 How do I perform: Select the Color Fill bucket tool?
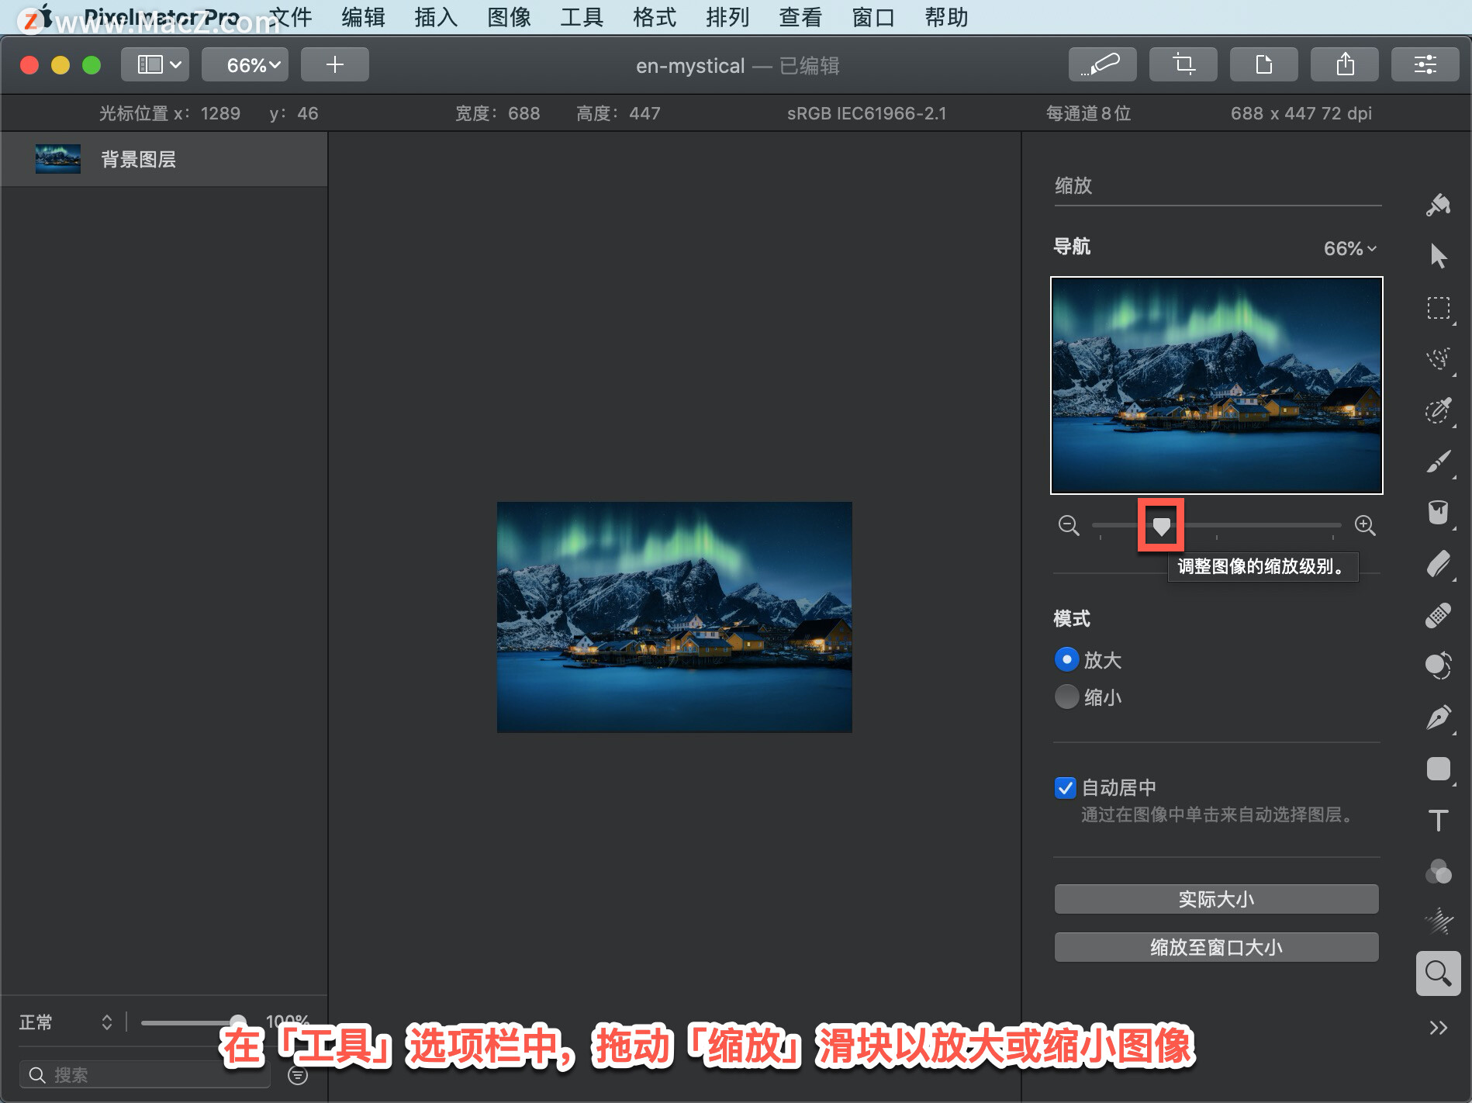point(1438,513)
